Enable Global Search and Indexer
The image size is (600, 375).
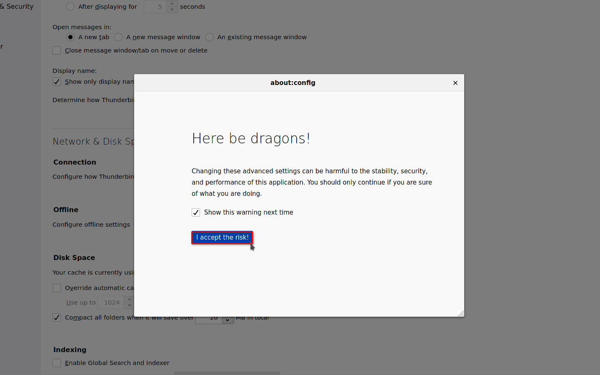tap(57, 363)
